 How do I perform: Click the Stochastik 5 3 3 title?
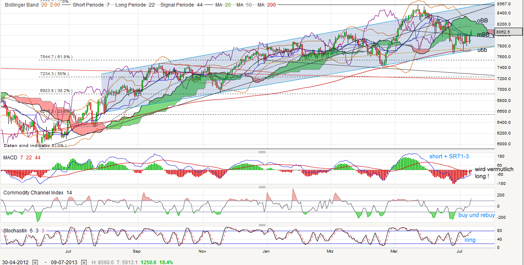24,231
